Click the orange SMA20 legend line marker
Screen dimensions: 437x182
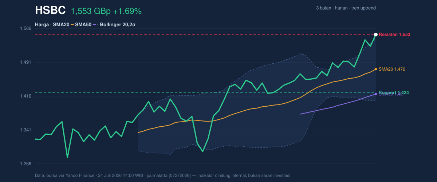[72, 25]
